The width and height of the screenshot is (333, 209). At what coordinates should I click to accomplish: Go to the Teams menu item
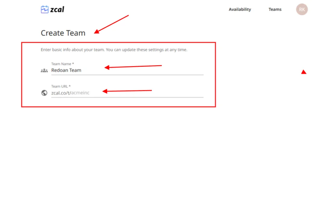pos(275,9)
